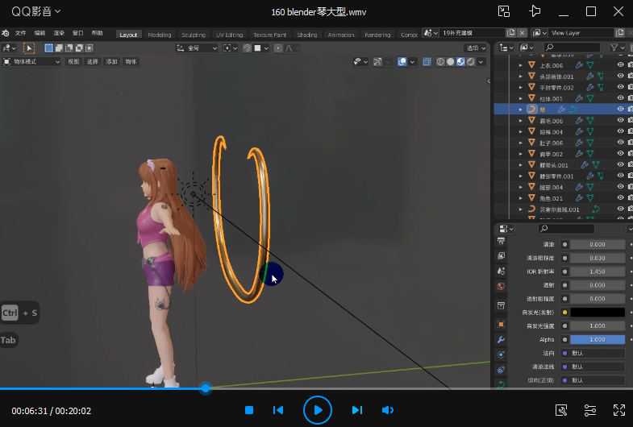Enter fullscreen mode in the player
The height and width of the screenshot is (427, 633).
(x=619, y=410)
